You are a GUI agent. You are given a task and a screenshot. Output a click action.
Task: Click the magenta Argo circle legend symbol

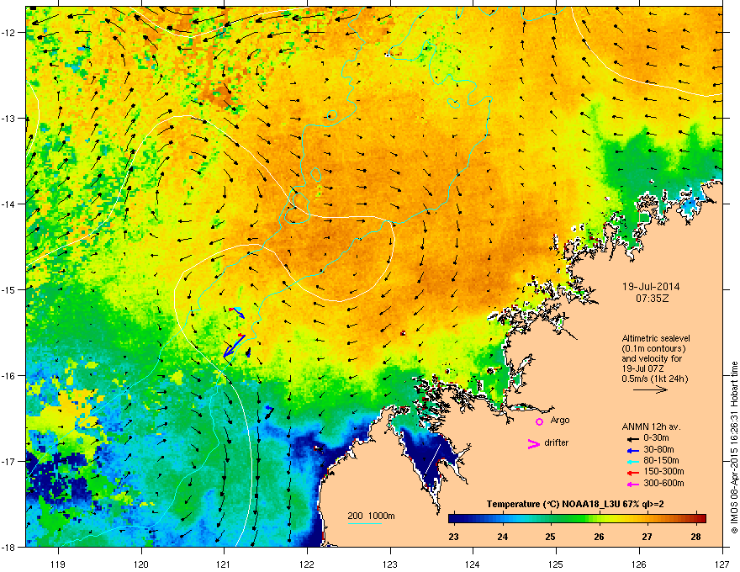539,421
